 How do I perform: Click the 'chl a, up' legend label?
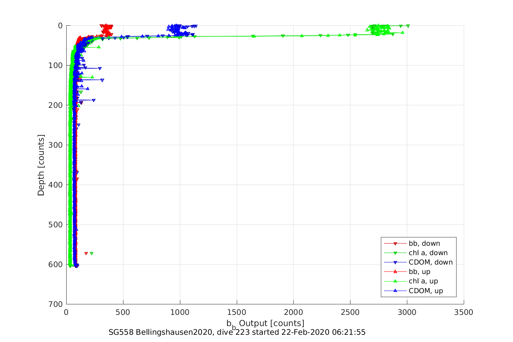tap(423, 281)
